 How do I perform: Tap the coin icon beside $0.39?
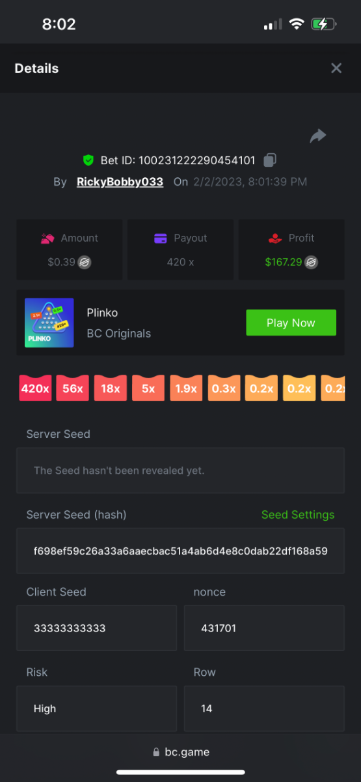85,263
